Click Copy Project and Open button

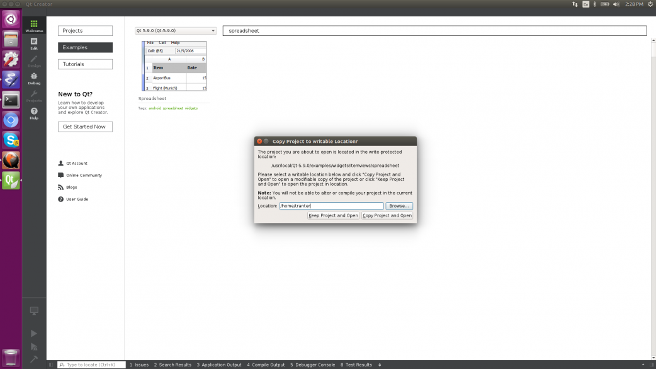click(387, 215)
